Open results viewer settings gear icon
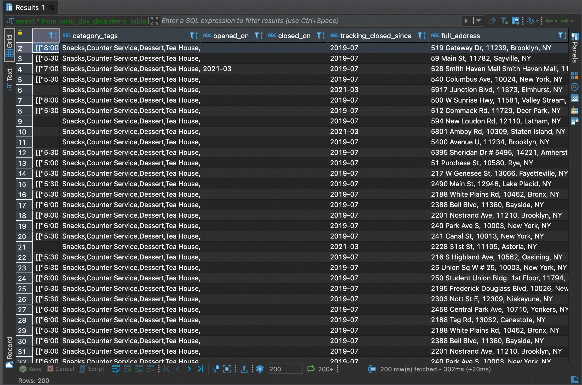 [x=260, y=369]
